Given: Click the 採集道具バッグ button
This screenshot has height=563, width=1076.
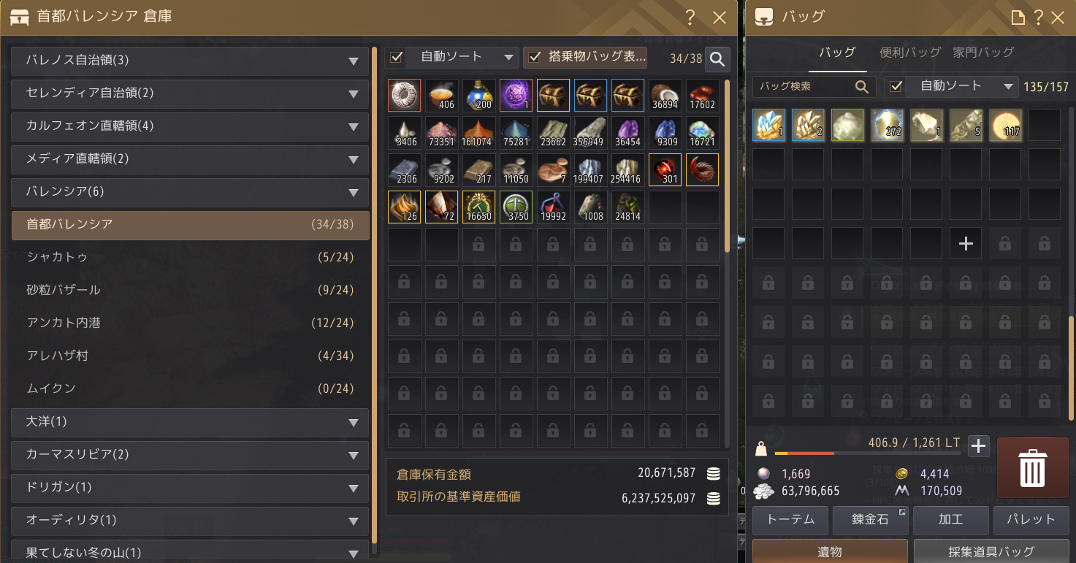Looking at the screenshot, I should 991,551.
